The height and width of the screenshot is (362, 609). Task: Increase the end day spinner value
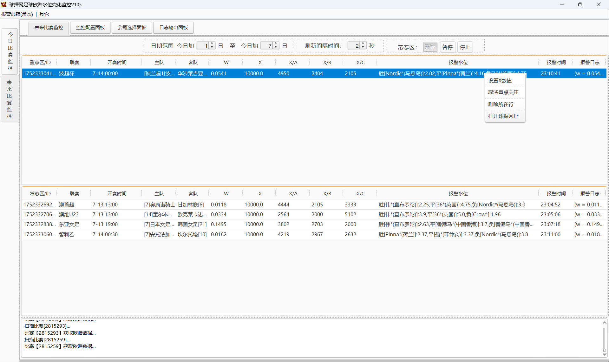click(x=276, y=44)
